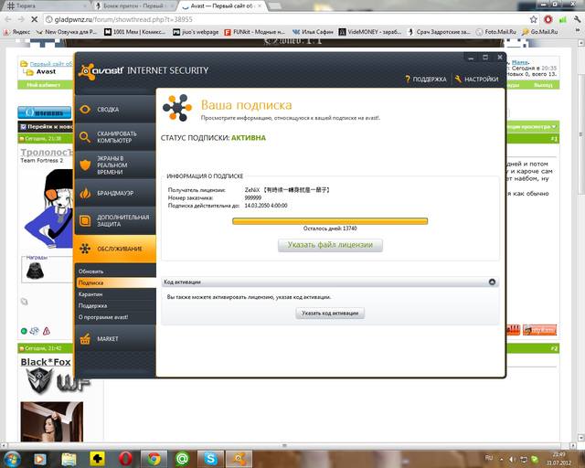Open Opera from the taskbar
585x468 pixels.
click(x=125, y=459)
